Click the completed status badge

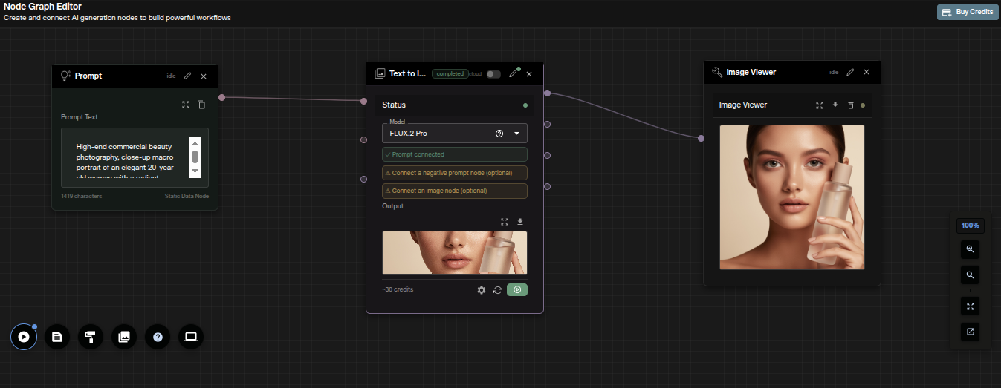click(x=450, y=73)
